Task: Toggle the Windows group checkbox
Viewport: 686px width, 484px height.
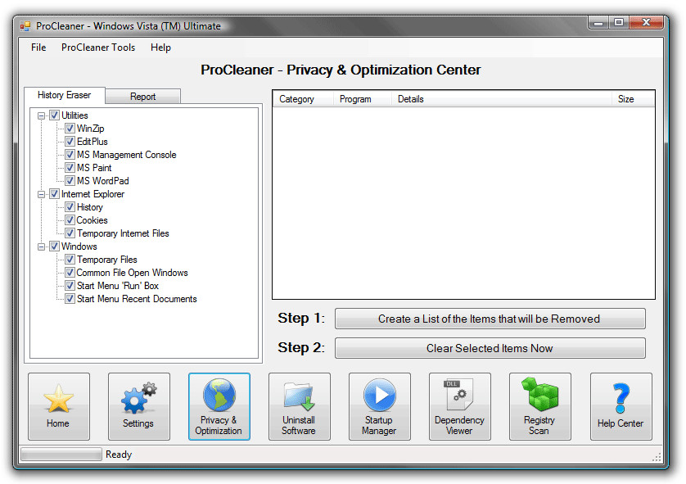Action: (54, 247)
